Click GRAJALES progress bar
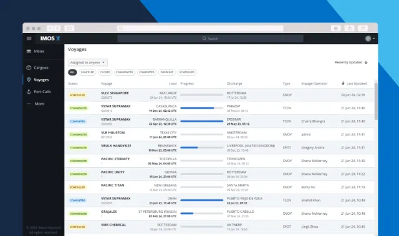 [x=201, y=214]
